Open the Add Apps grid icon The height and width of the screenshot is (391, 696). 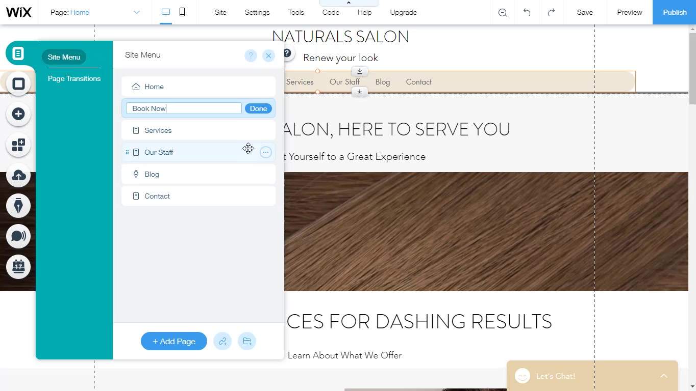coord(19,145)
